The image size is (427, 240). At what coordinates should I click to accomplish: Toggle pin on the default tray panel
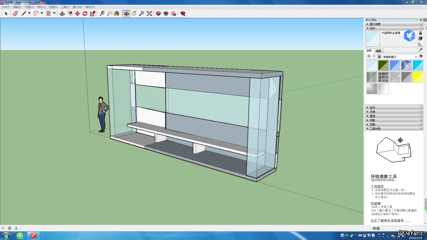[421, 20]
